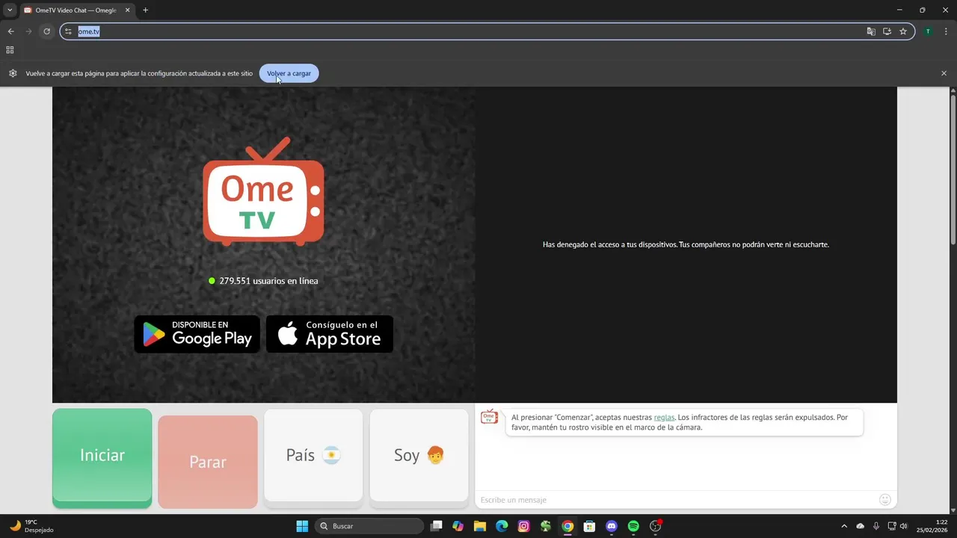Dismiss the reload notification bar
957x538 pixels.
(944, 73)
